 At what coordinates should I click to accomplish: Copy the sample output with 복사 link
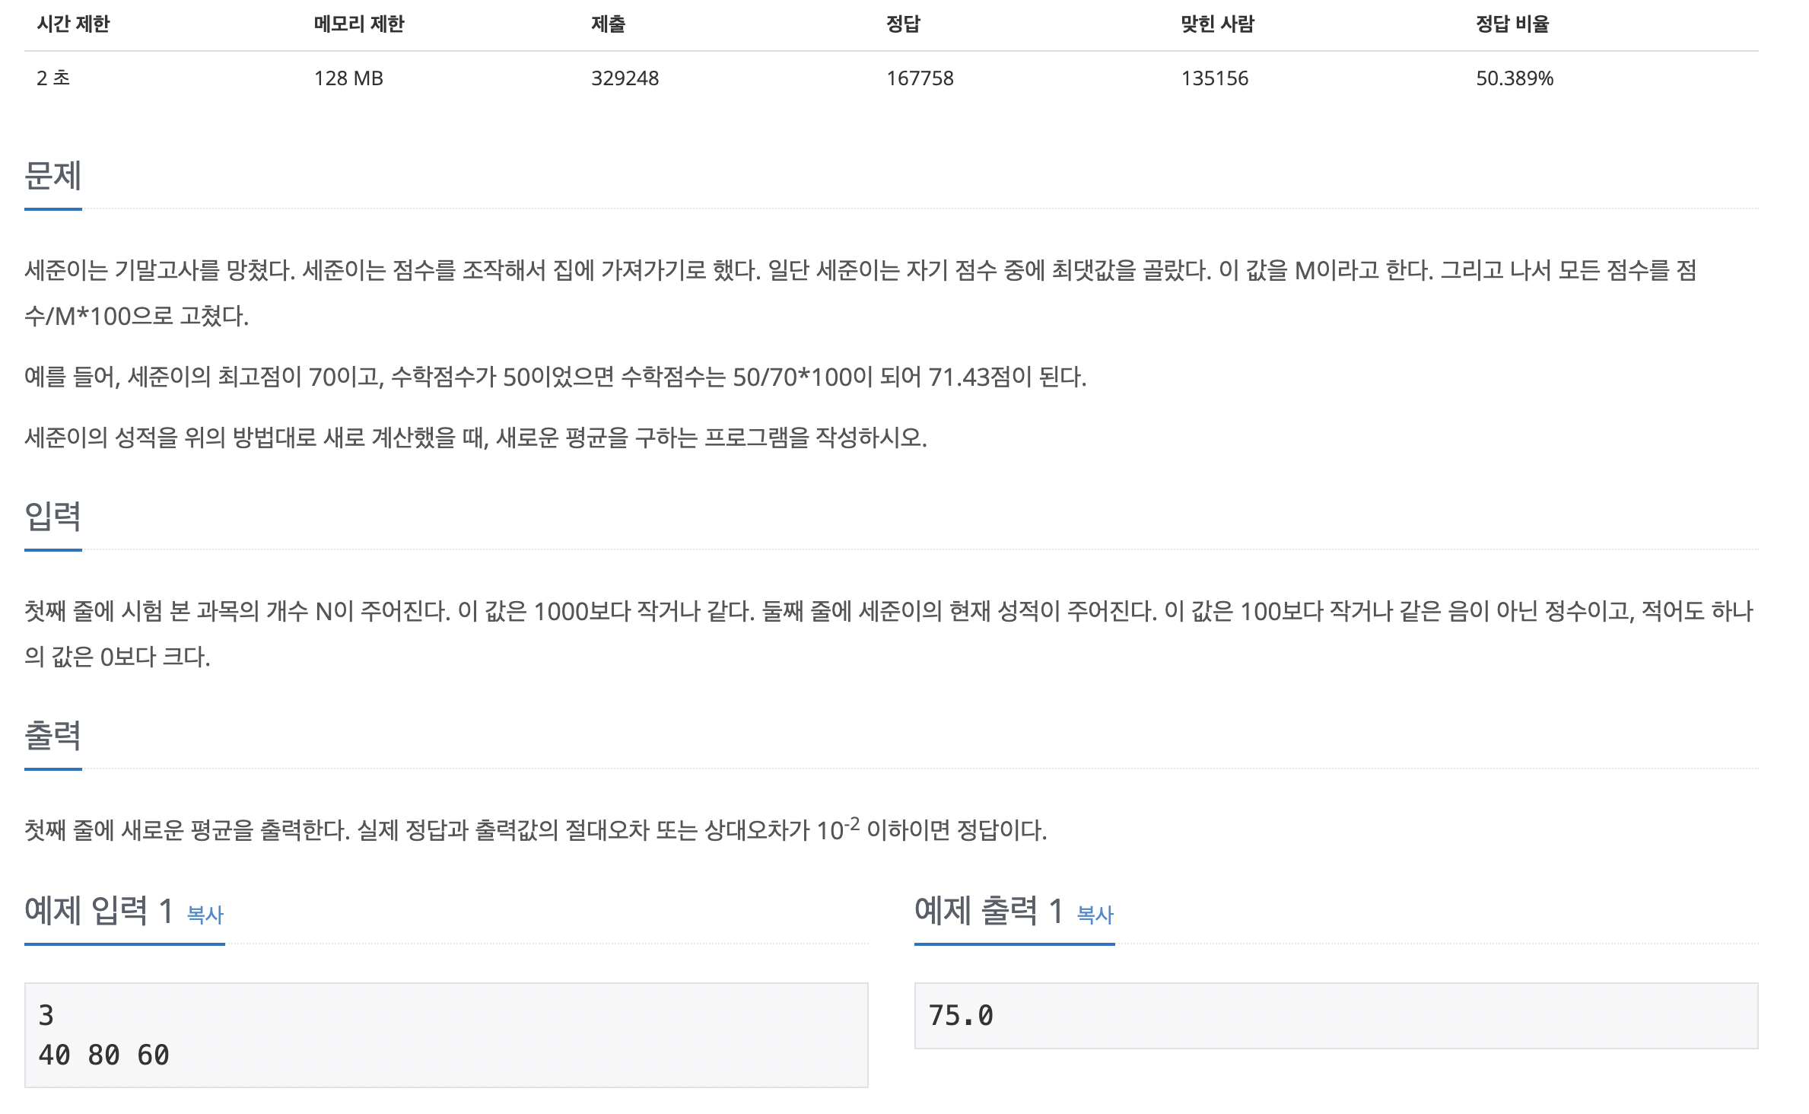point(1095,914)
